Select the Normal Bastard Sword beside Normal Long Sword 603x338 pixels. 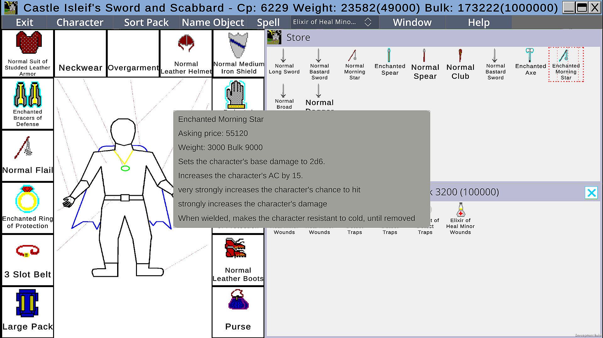point(319,64)
